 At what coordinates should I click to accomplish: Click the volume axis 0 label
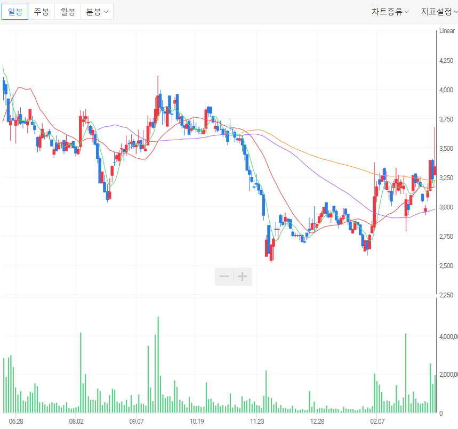(x=441, y=413)
